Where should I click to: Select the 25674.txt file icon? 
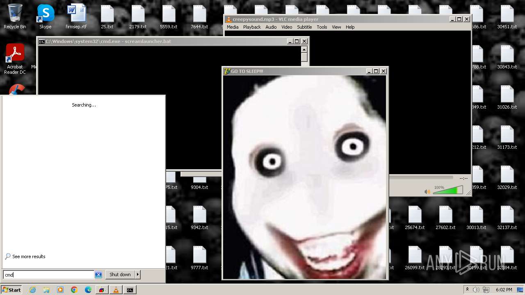tap(415, 218)
